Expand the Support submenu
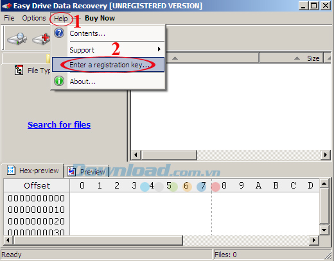334x261 pixels. click(109, 49)
